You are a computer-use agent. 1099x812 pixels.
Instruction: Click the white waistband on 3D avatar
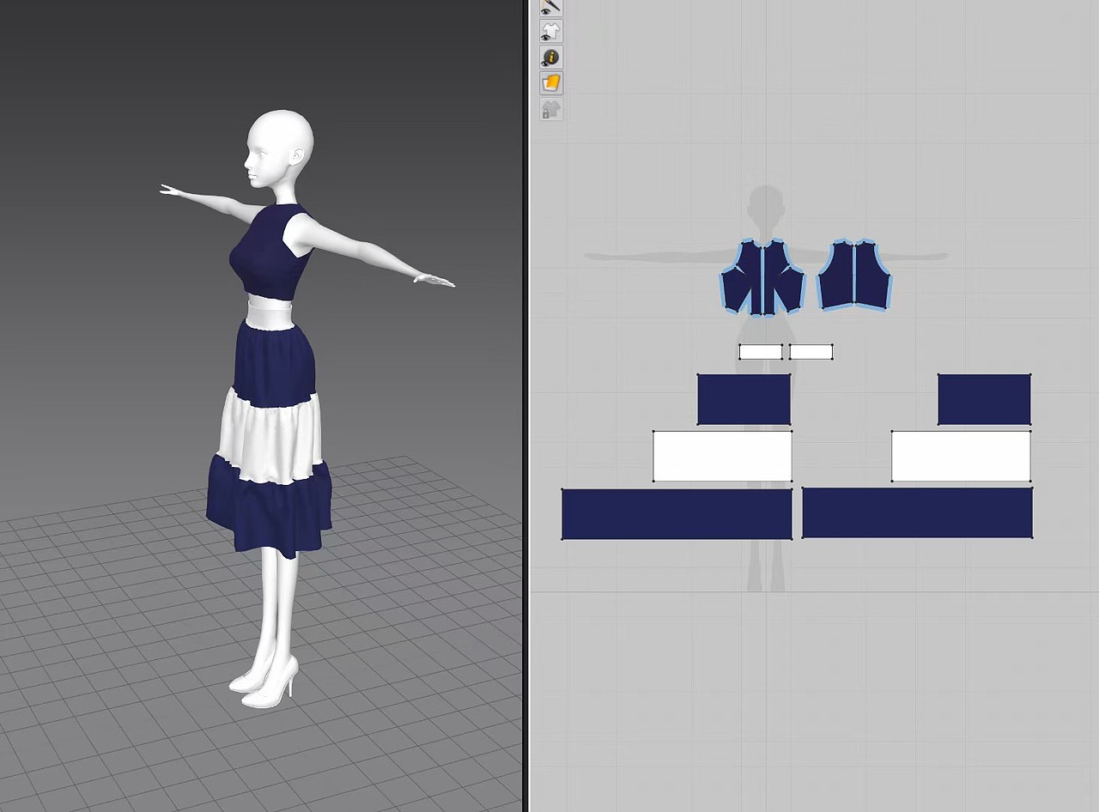pos(270,314)
